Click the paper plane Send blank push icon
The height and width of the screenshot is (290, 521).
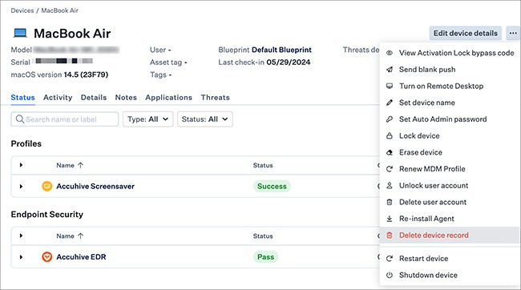coord(390,70)
